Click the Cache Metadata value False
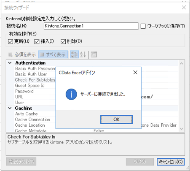The image size is (190, 171). point(99,130)
